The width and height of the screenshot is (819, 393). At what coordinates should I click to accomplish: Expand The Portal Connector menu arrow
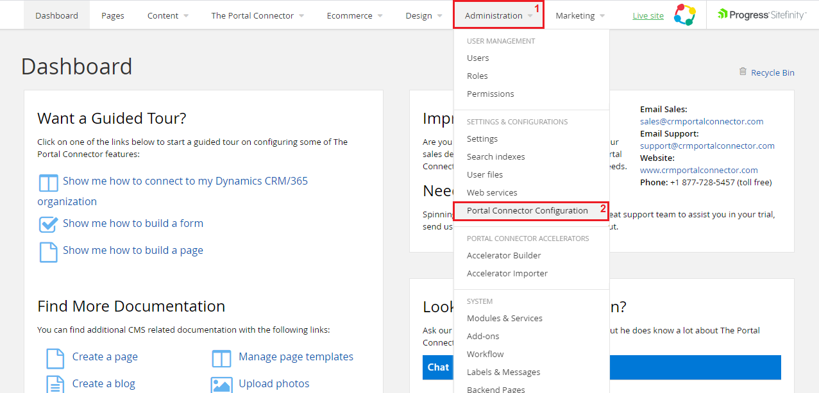point(301,16)
